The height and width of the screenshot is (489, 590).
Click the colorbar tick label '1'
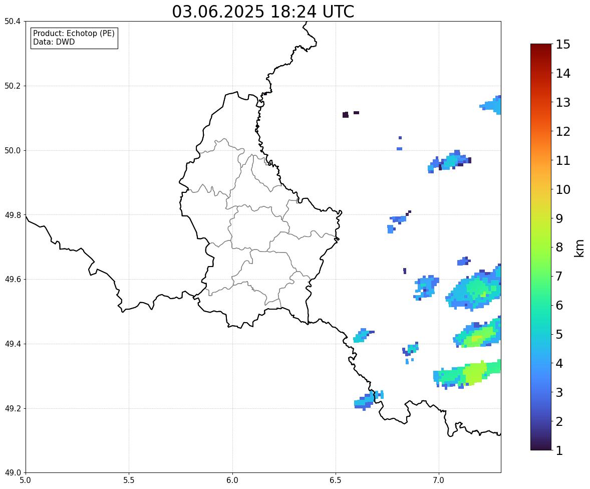click(559, 450)
